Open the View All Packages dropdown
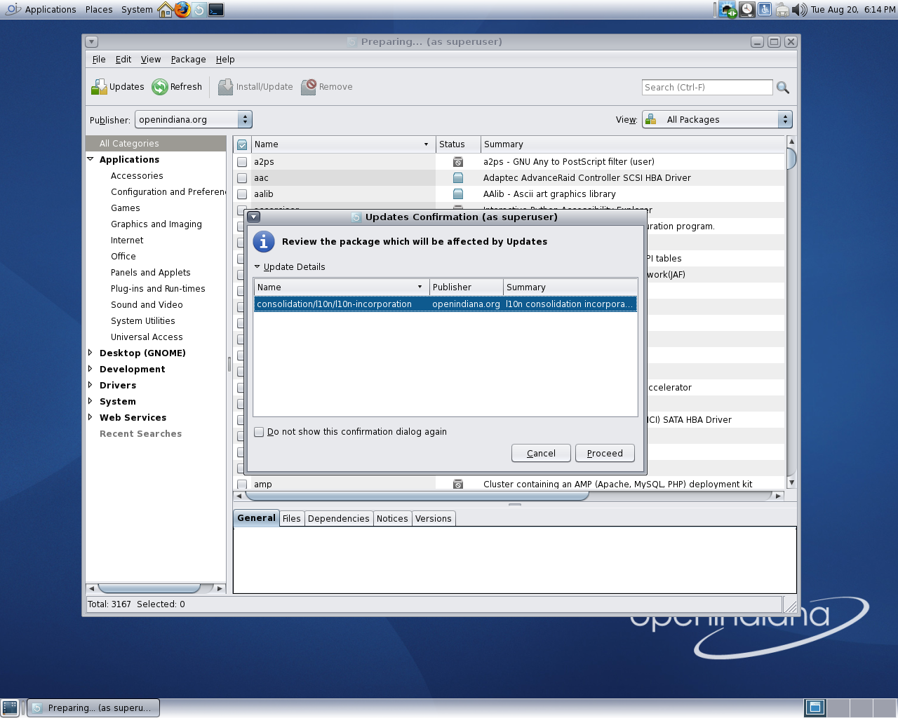898x718 pixels. 717,120
